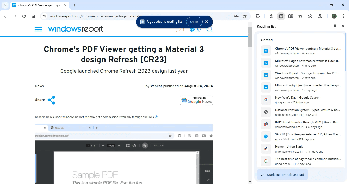
Task: Reload the current page
Action: tap(24, 16)
